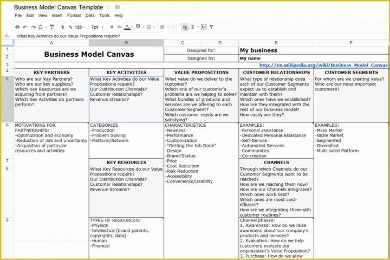
Task: Click the Undo arrow icon
Action: 25,27
